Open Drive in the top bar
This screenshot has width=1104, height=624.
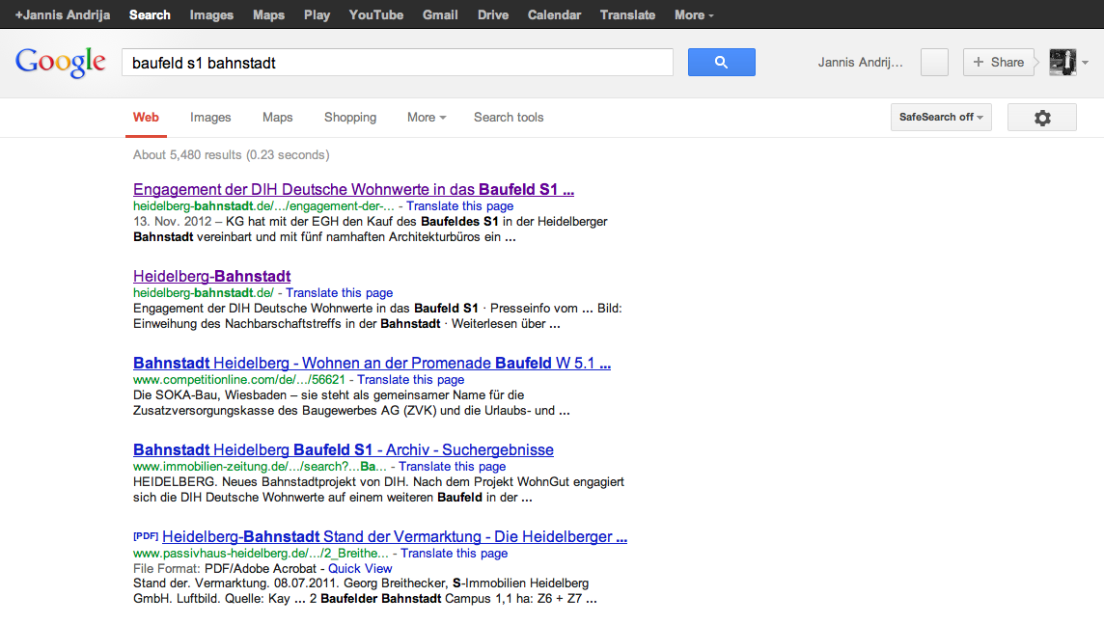(x=493, y=14)
